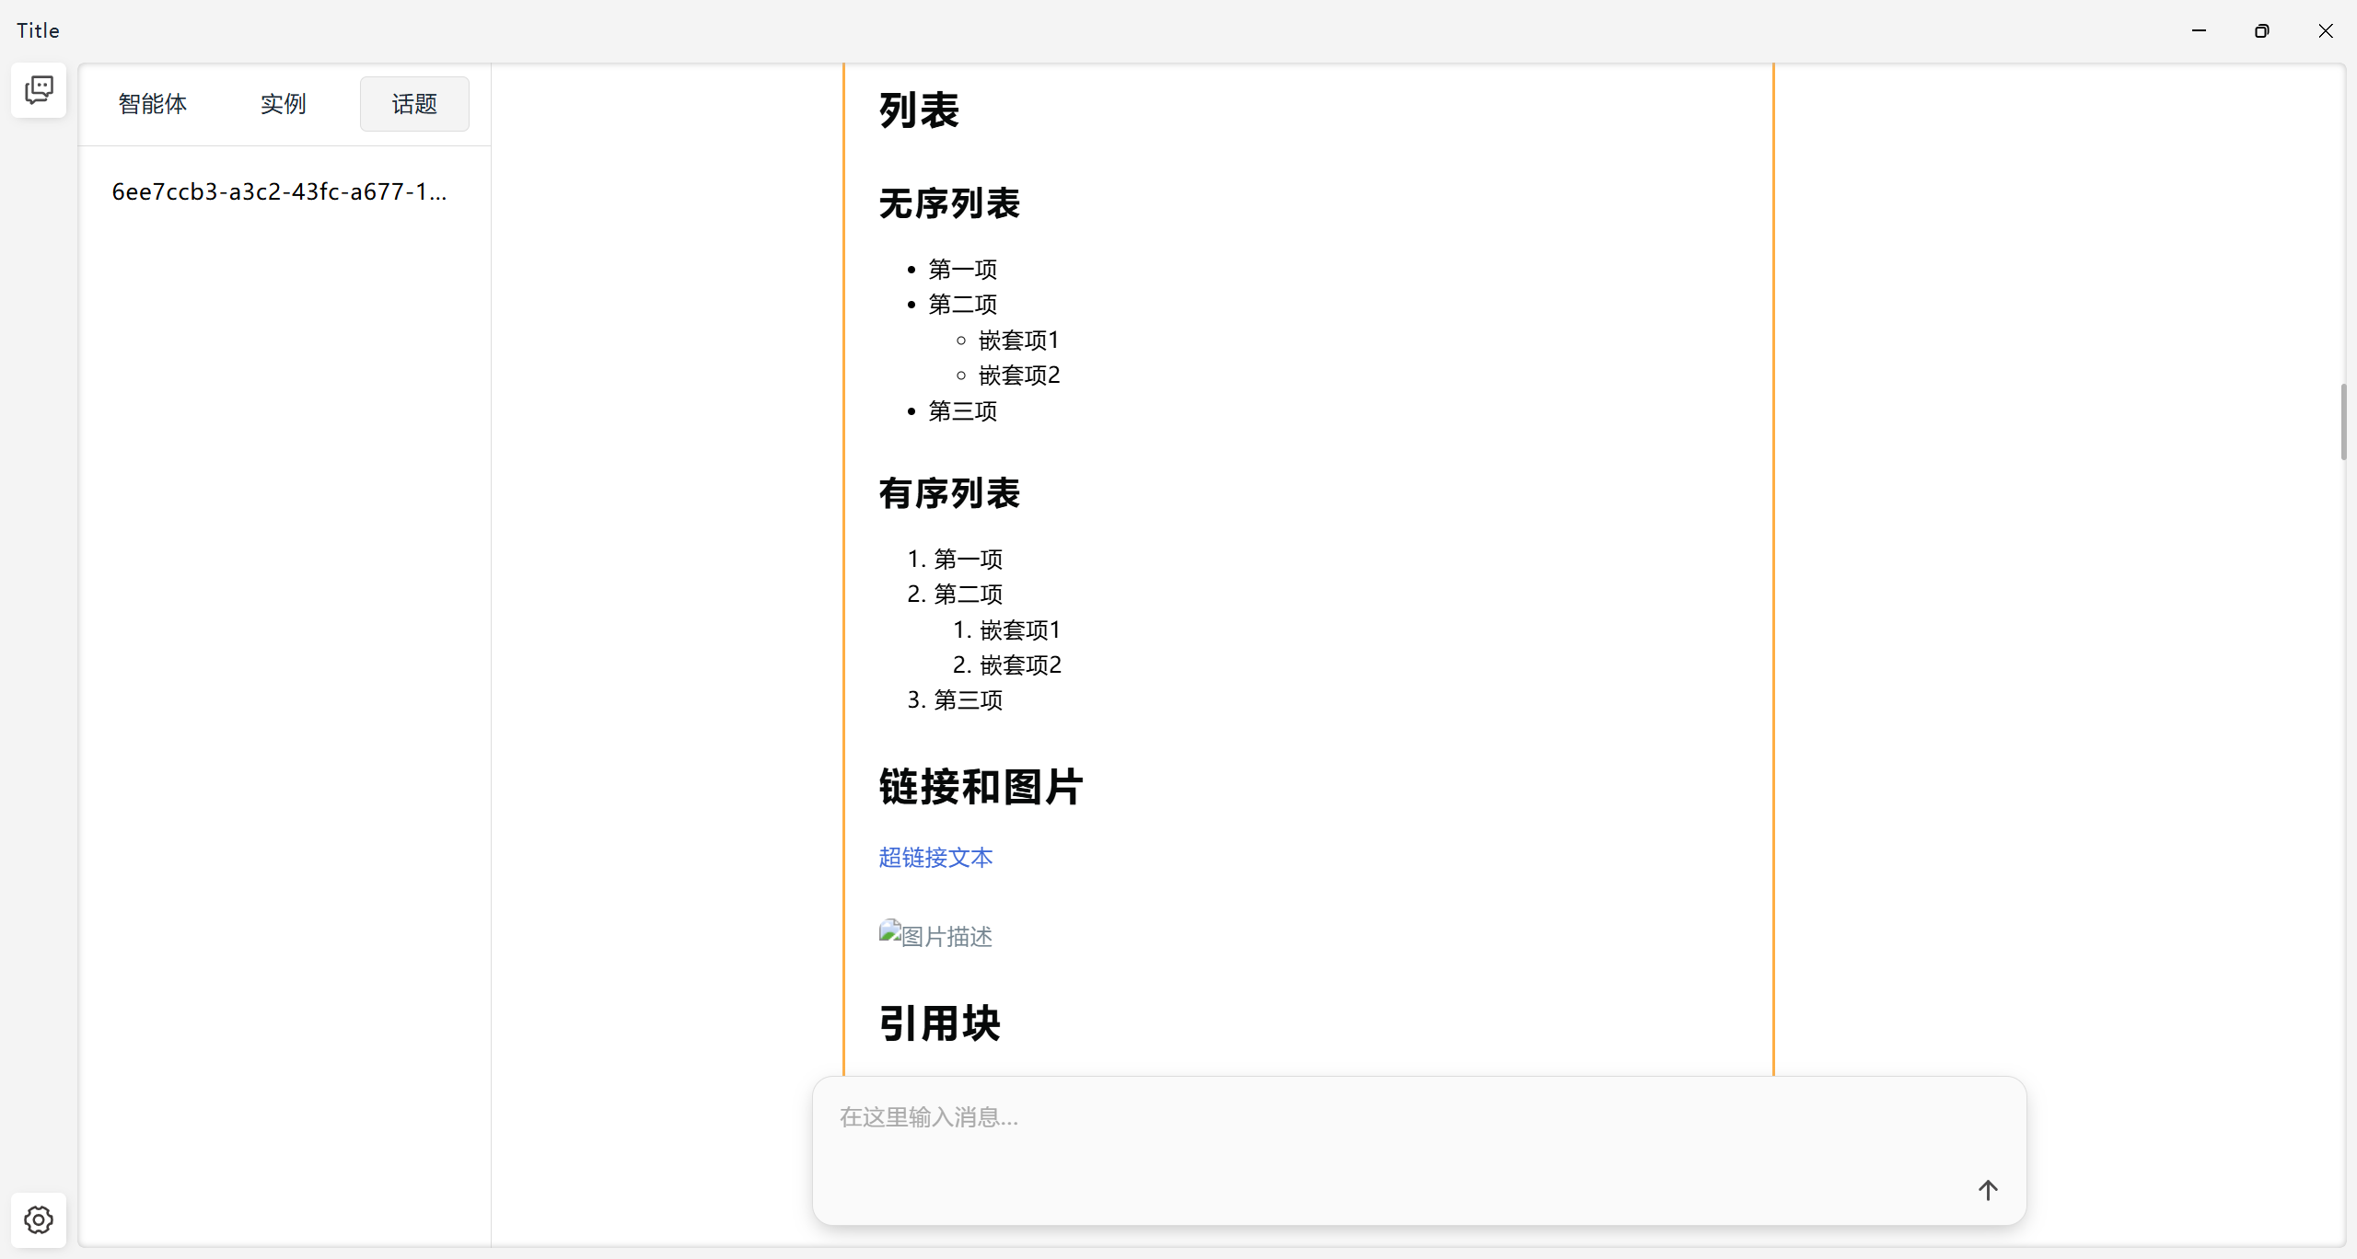The width and height of the screenshot is (2357, 1259).
Task: Click the broken 图片描述 image placeholder
Action: pyautogui.click(x=935, y=935)
